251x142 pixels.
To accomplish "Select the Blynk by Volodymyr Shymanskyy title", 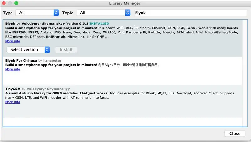I will click(35, 23).
